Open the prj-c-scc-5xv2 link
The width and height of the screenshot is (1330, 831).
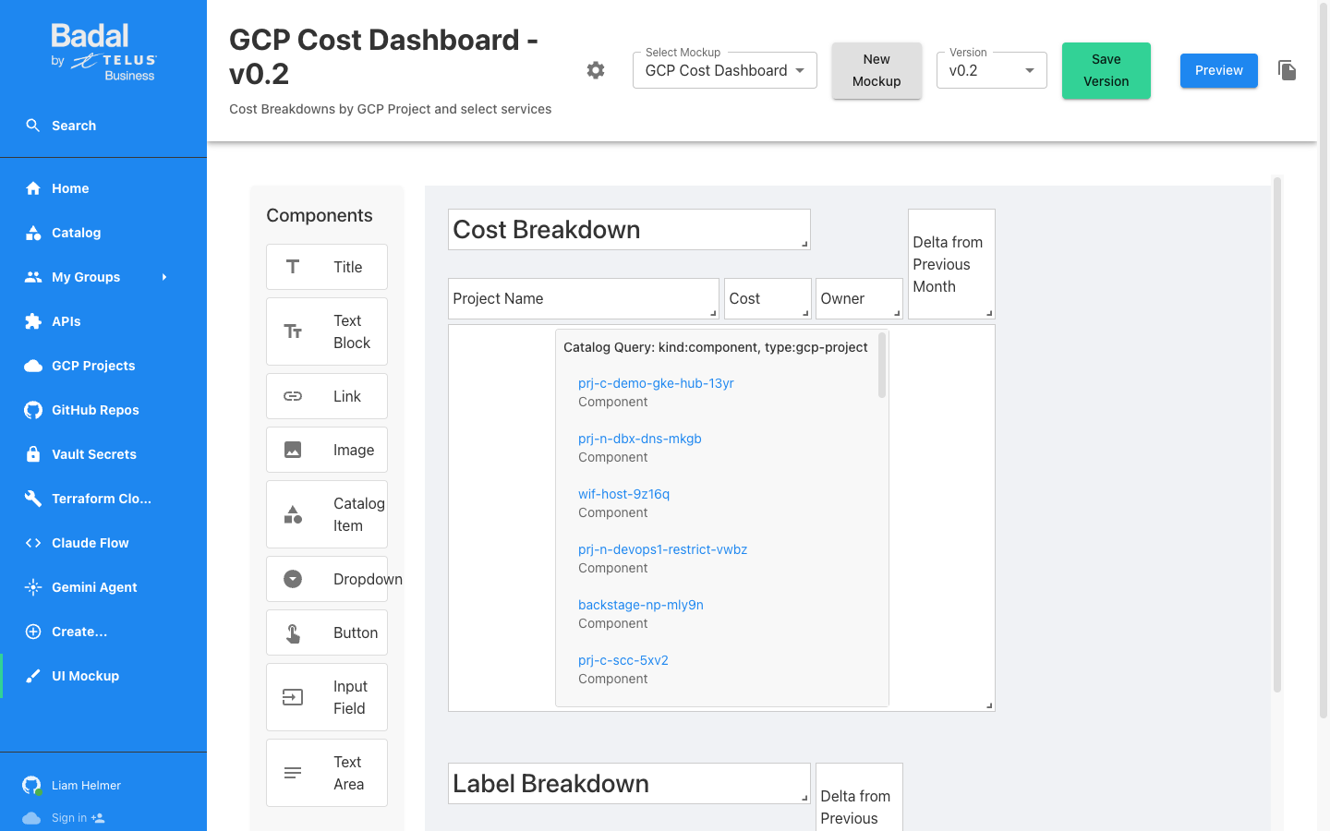[x=623, y=660]
